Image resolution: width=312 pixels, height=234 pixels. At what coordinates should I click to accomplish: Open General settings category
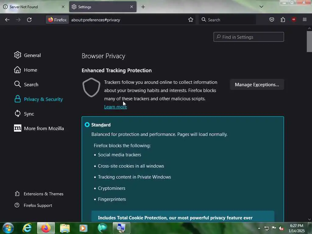tap(27, 55)
